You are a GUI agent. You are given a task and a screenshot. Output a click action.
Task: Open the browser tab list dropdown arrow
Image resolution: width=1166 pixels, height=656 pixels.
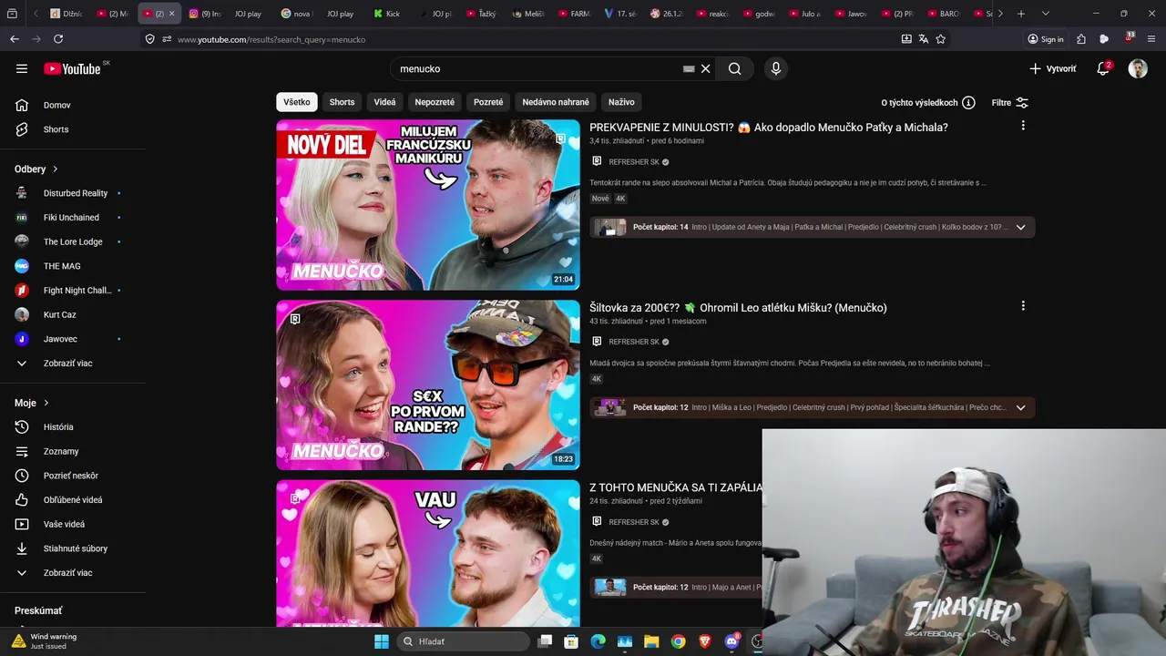point(1045,14)
